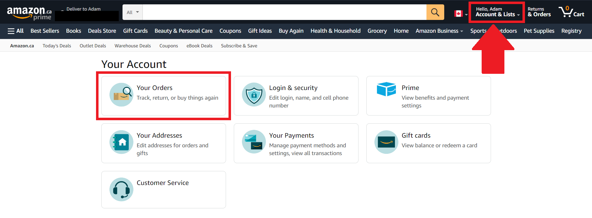Select Gift Cards in the nav bar
The width and height of the screenshot is (592, 218).
[x=135, y=31]
